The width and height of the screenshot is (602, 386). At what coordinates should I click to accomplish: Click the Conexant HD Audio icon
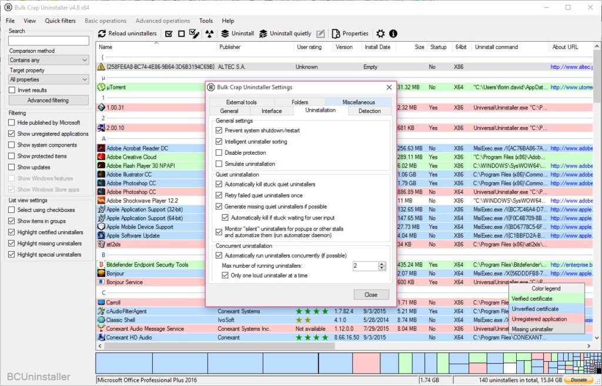pyautogui.click(x=101, y=337)
